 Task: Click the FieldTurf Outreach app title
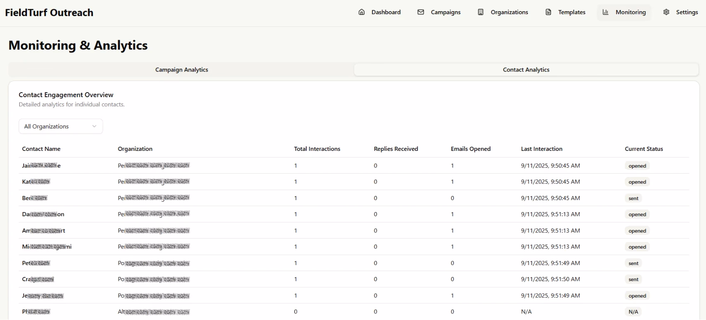[49, 13]
